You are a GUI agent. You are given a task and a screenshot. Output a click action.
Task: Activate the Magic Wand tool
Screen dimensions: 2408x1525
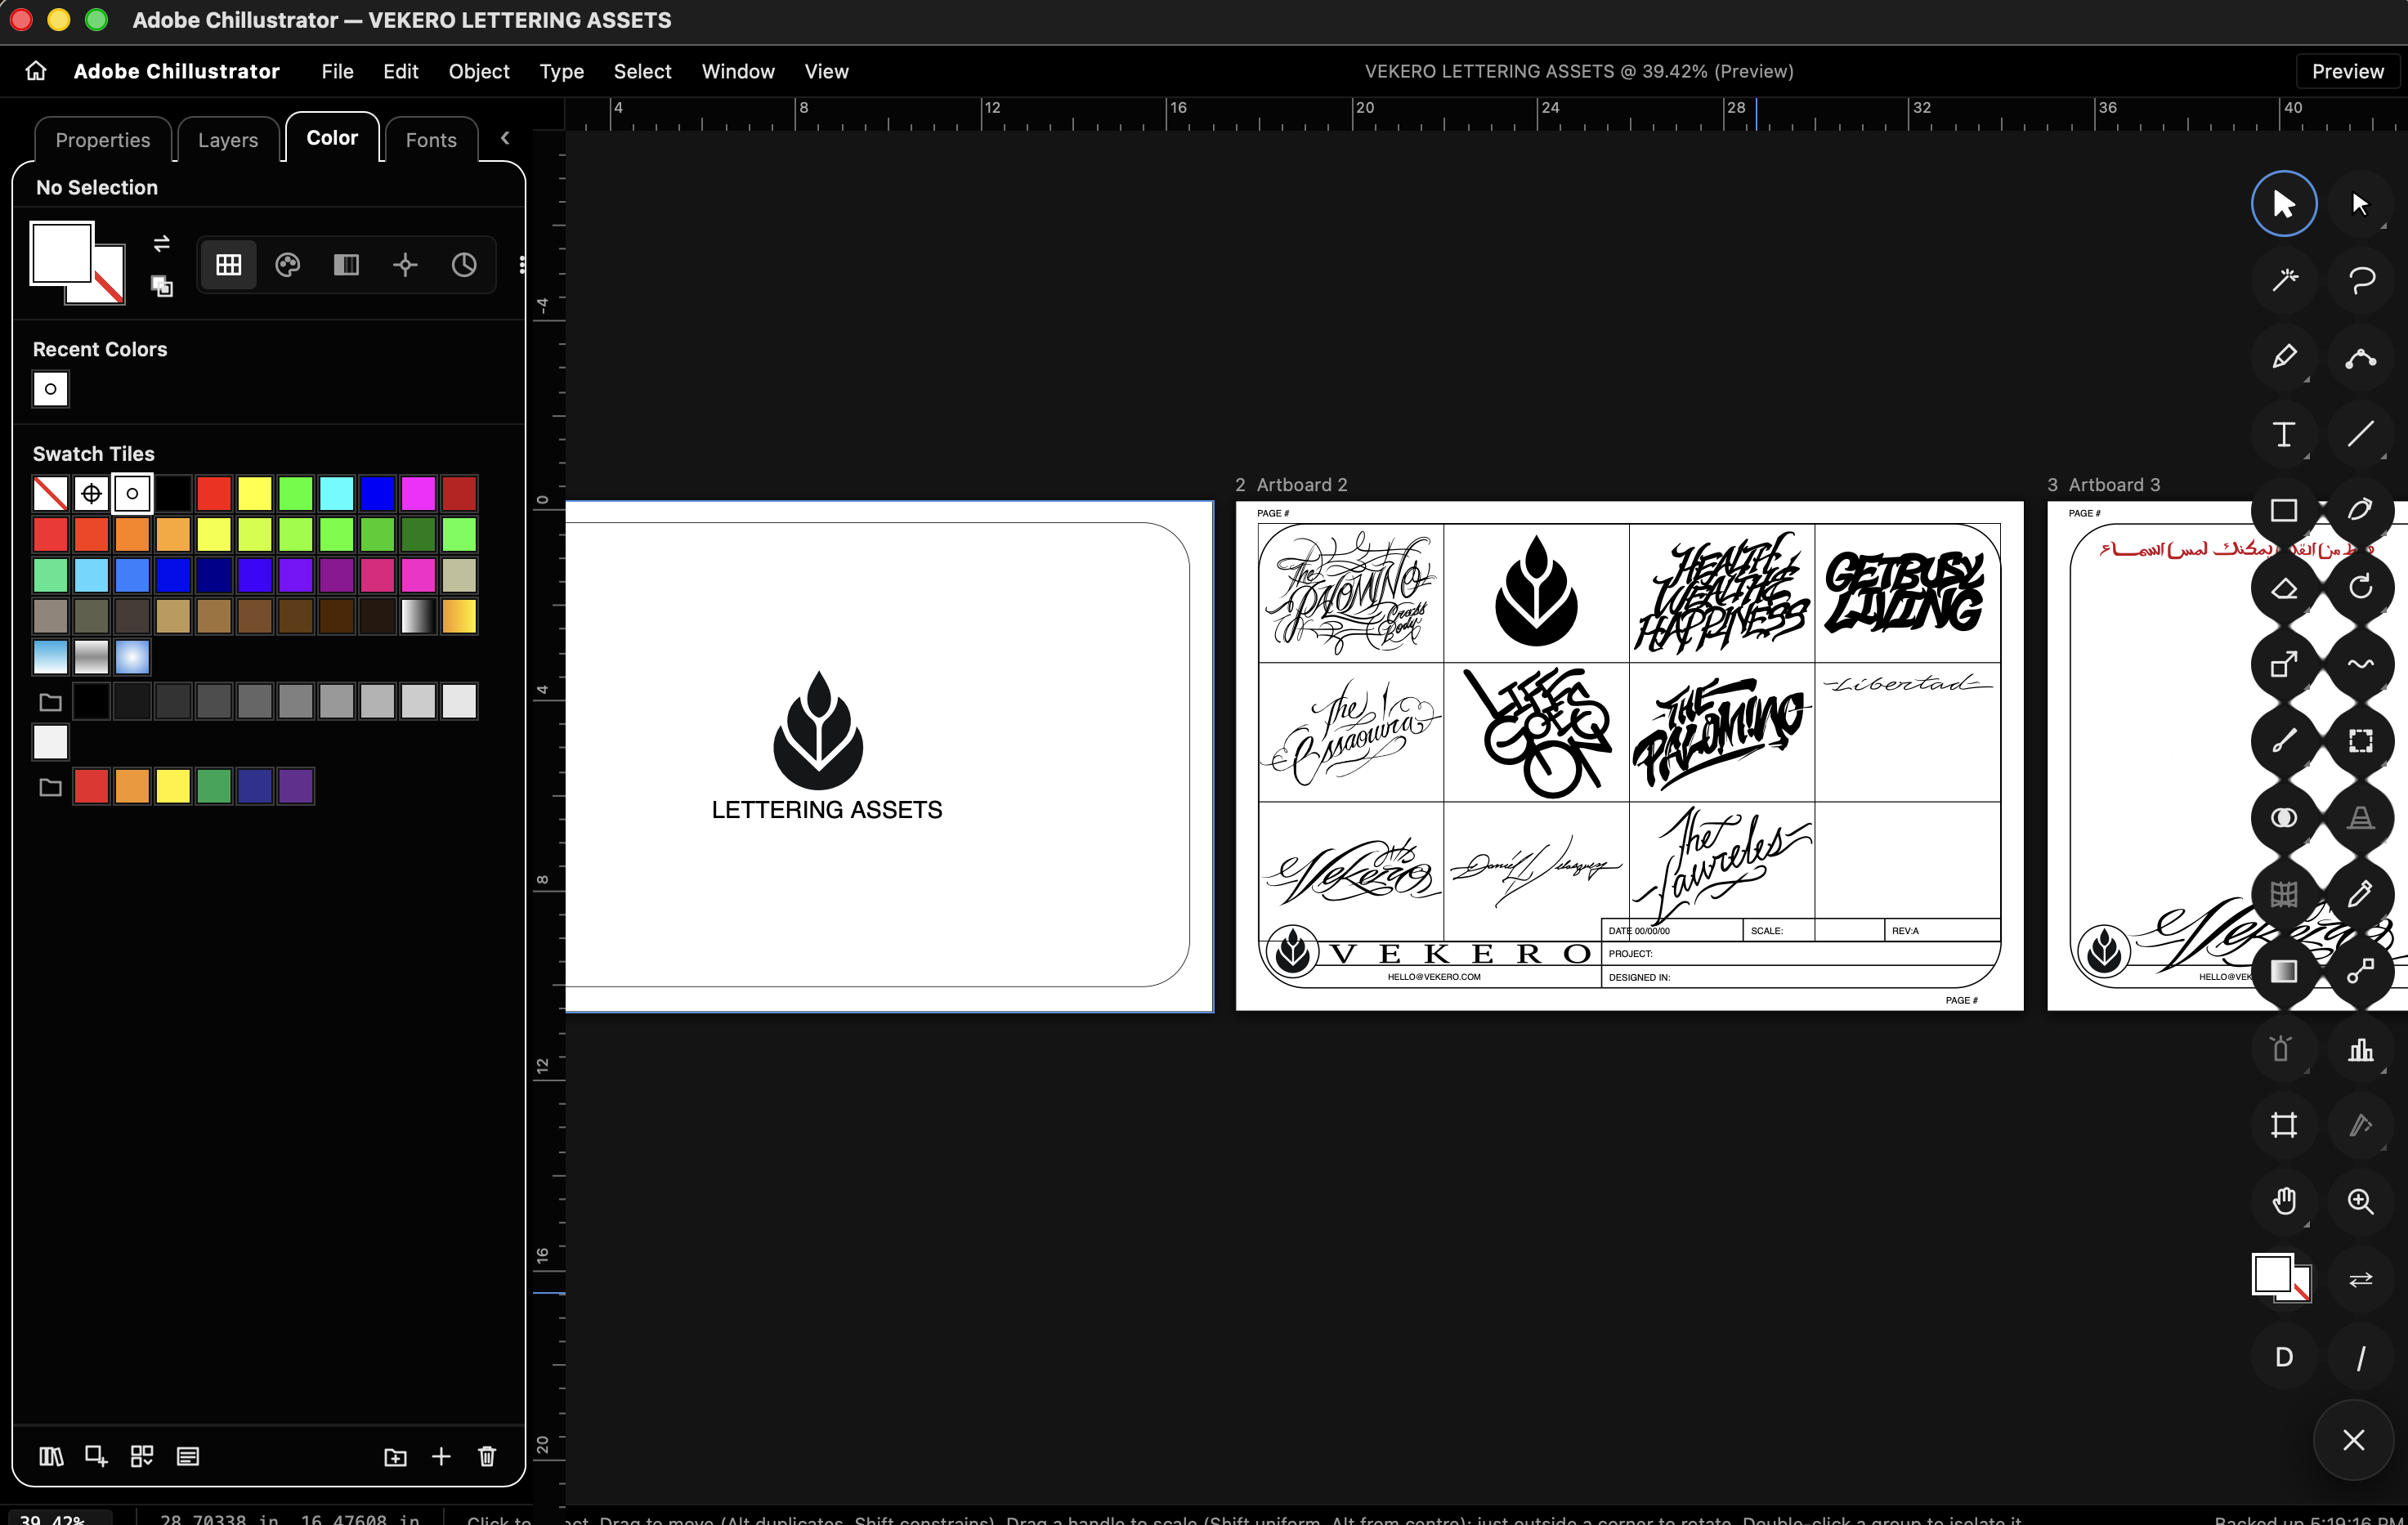pyautogui.click(x=2284, y=280)
